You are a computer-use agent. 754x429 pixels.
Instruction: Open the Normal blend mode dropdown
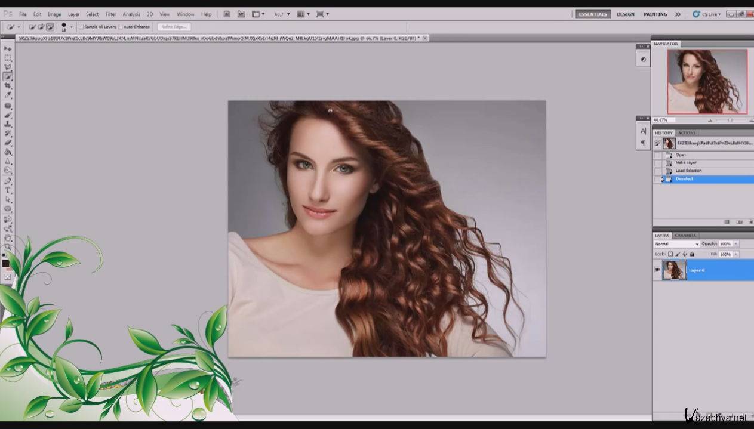[676, 244]
